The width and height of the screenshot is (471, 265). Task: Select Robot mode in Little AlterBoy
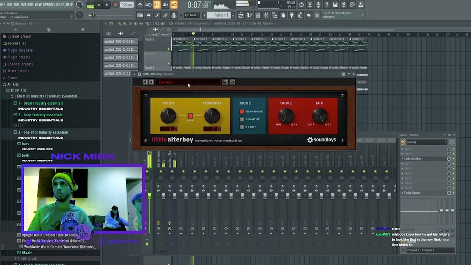[242, 127]
